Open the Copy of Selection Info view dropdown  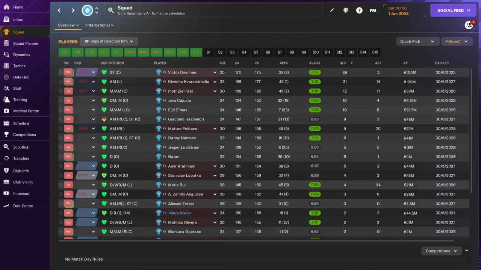click(109, 41)
